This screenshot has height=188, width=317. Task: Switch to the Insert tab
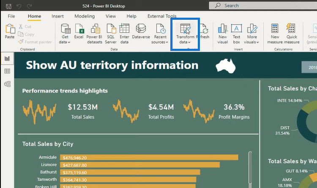(57, 16)
